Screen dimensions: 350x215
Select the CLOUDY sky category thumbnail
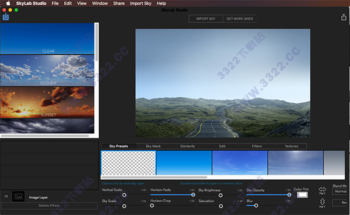[47, 71]
